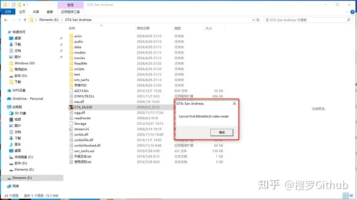This screenshot has height=200, width=357.
Task: Select the ogg.dll file icon
Action: pos(71,112)
